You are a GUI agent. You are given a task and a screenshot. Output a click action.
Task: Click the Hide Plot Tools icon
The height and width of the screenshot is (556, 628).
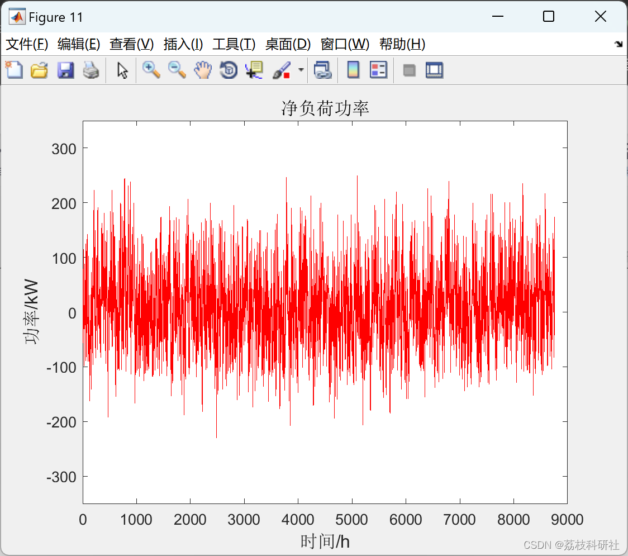click(x=409, y=70)
